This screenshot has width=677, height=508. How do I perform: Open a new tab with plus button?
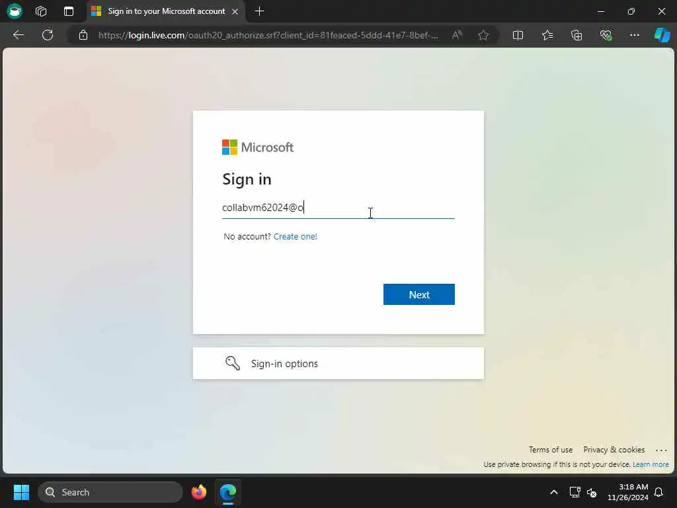tap(259, 11)
